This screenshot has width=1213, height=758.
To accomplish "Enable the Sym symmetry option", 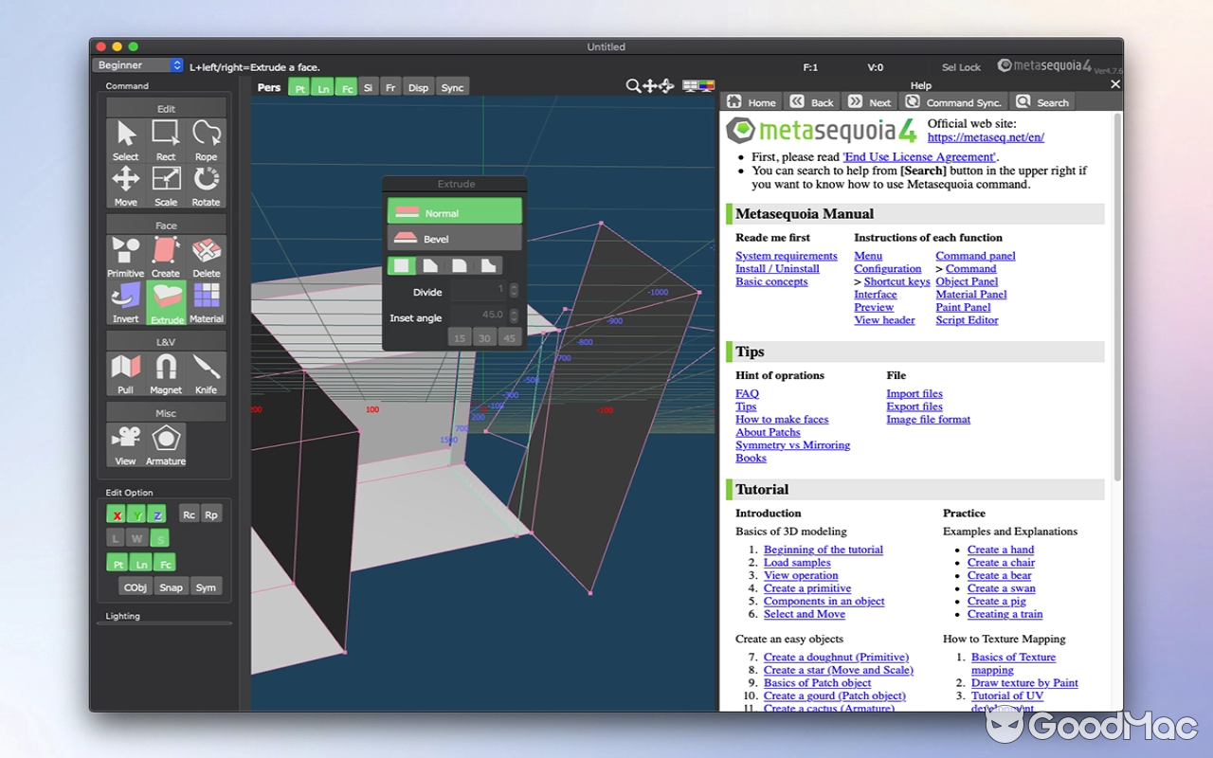I will point(206,587).
